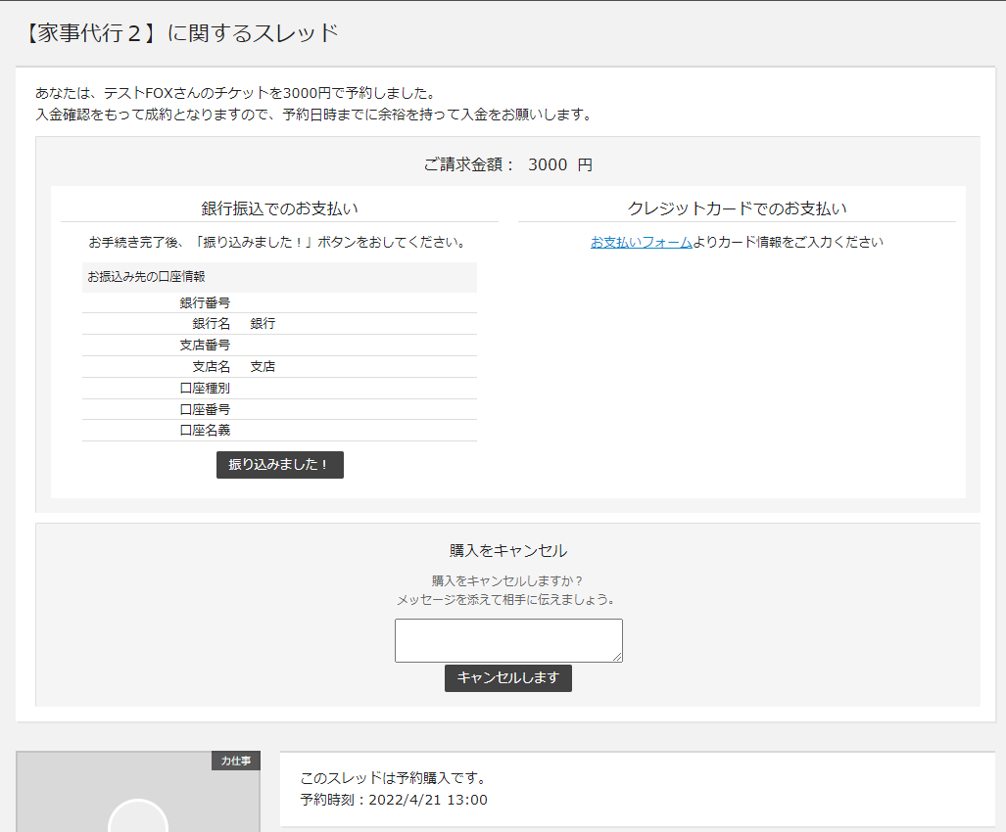1006x832 pixels.
Task: Click the クレジットカードでのお支払い section heading
Action: (x=737, y=208)
